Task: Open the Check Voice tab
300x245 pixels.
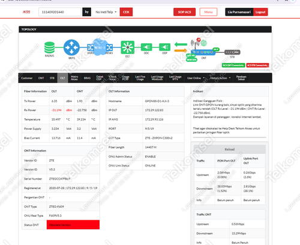Action: [x=113, y=78]
